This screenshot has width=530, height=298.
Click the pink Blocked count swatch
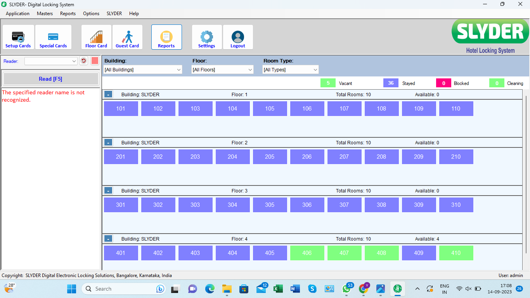[443, 83]
